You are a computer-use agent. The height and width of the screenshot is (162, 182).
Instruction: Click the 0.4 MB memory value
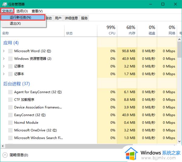click(x=130, y=123)
